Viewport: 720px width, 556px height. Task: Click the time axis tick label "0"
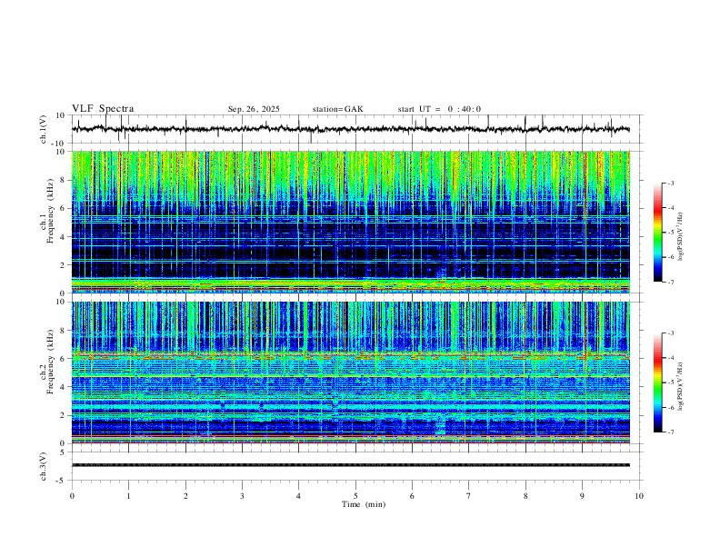(x=72, y=496)
